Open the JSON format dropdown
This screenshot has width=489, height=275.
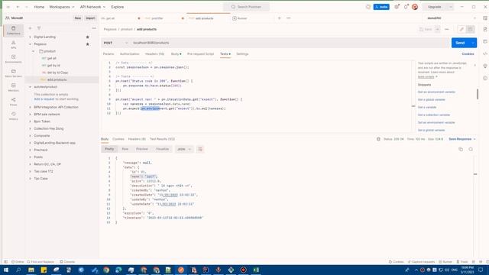tap(183, 150)
